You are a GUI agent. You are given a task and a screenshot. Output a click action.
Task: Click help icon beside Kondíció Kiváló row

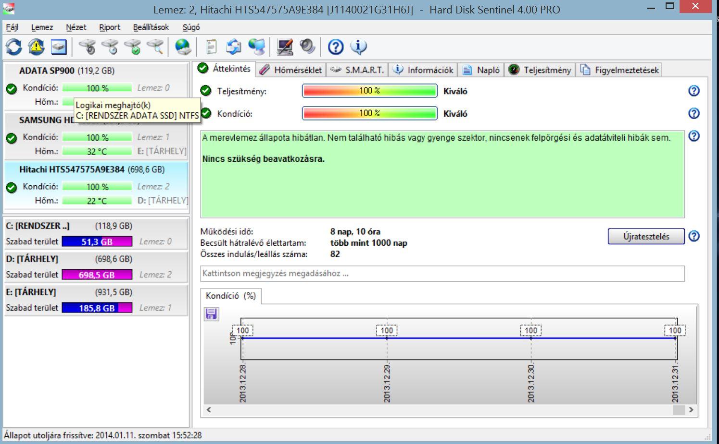tap(694, 113)
